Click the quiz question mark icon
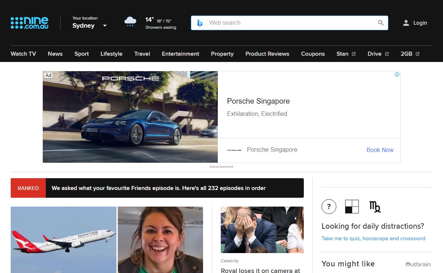Screen dimensions: 443x273 pos(329,207)
